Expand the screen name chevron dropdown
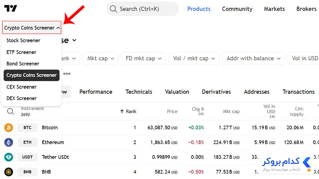Image resolution: width=319 pixels, height=179 pixels. (x=74, y=40)
